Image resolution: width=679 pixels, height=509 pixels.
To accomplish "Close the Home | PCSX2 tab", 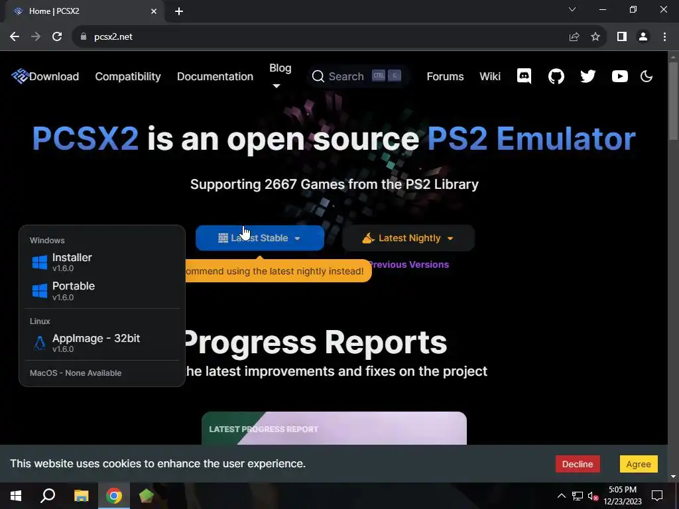I will 154,11.
